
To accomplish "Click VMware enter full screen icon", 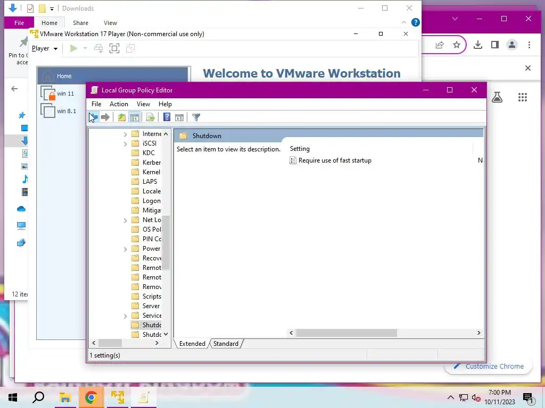I will click(x=114, y=48).
